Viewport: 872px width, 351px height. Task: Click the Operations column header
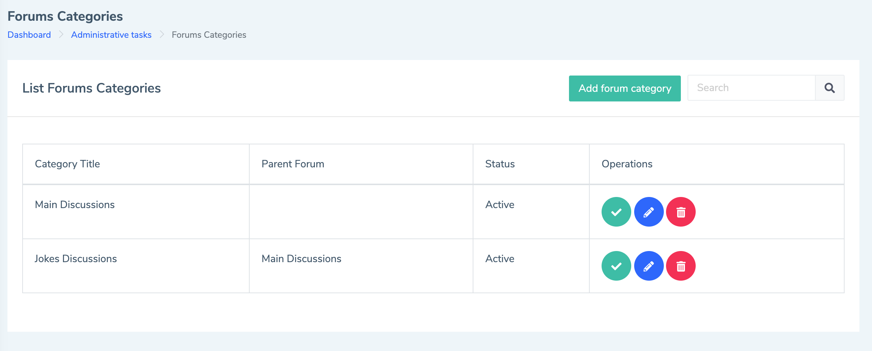[627, 164]
